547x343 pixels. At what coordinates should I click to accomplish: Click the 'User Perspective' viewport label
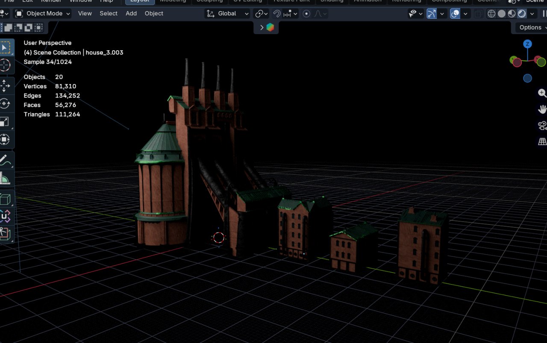coord(47,43)
